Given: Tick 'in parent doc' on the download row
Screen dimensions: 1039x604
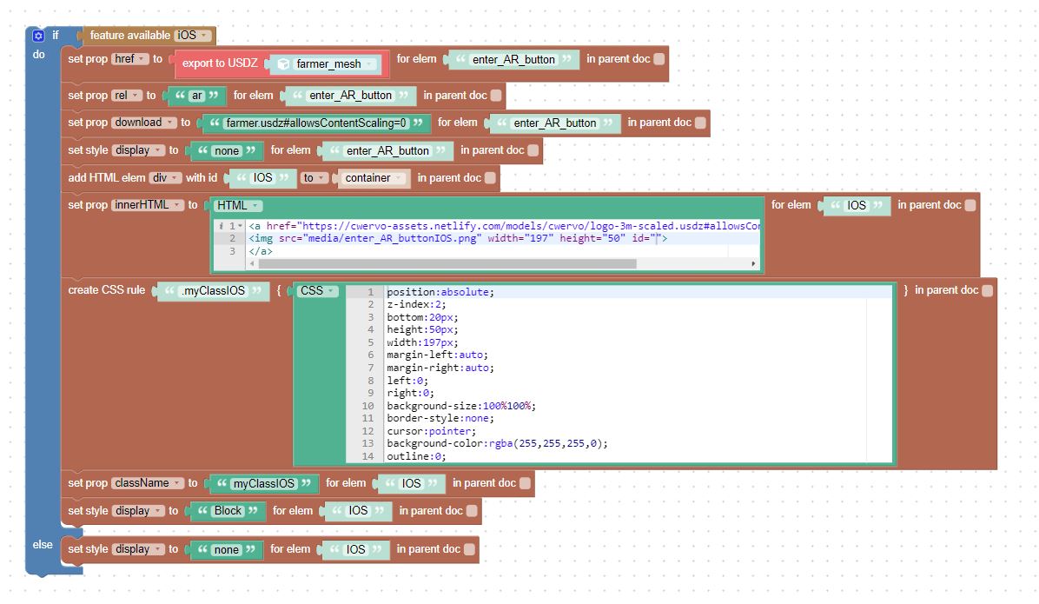Looking at the screenshot, I should click(700, 123).
